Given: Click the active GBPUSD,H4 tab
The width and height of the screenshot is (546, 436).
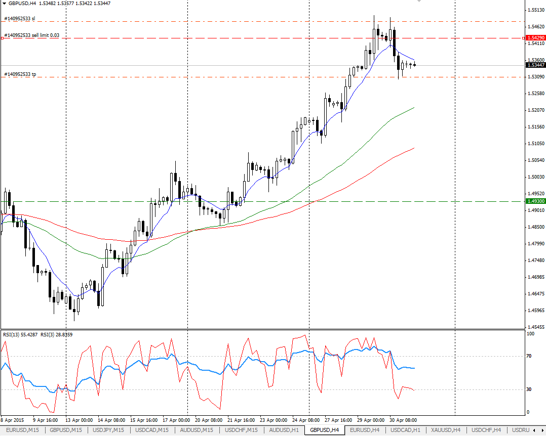Looking at the screenshot, I should point(325,430).
